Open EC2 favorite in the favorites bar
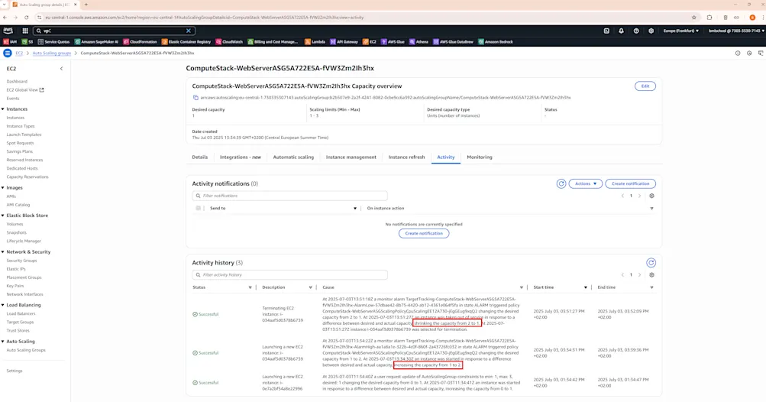This screenshot has width=766, height=402. point(370,42)
